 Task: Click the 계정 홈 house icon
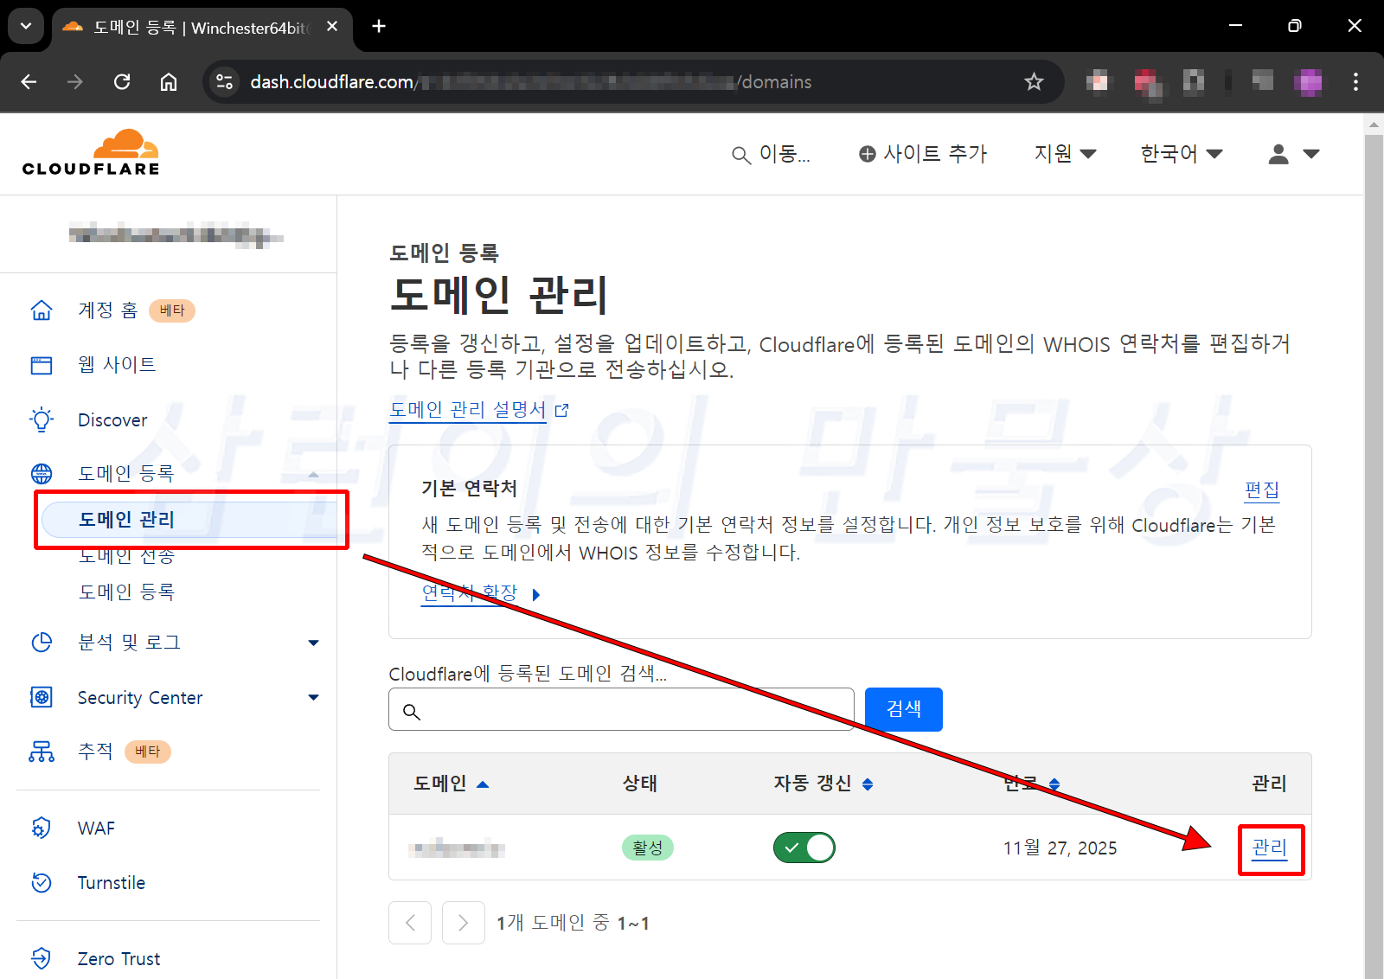coord(42,310)
